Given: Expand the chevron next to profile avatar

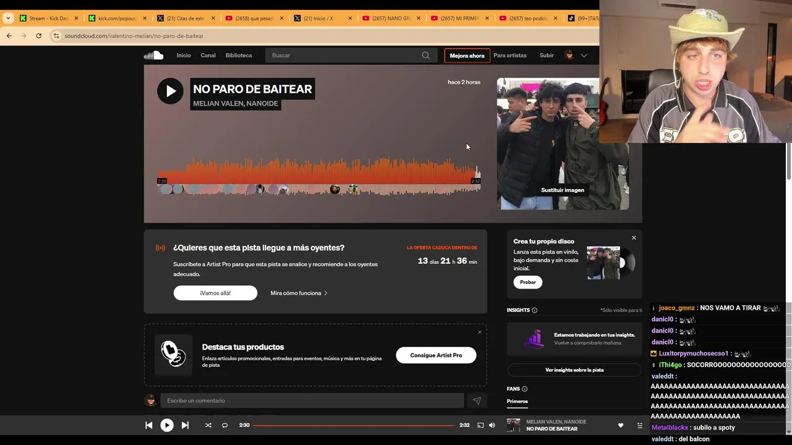Looking at the screenshot, I should point(583,56).
